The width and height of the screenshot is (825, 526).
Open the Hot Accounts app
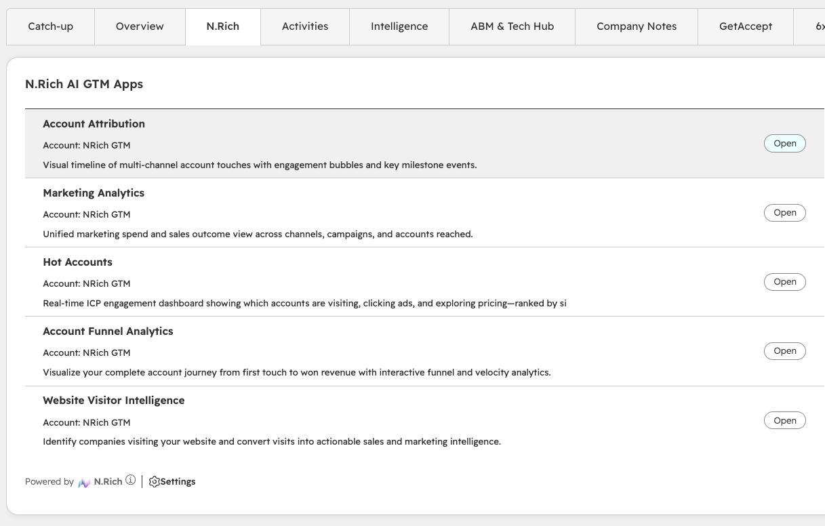785,282
